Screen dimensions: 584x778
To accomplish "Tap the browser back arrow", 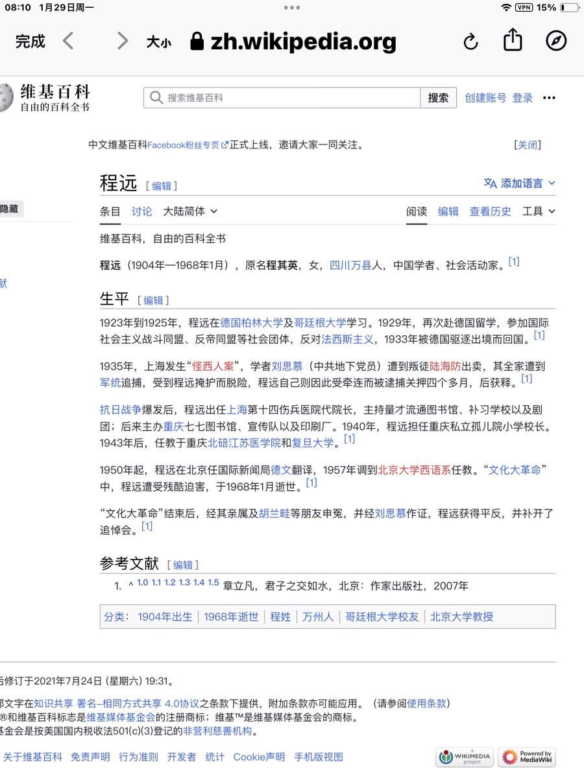I will pos(68,41).
